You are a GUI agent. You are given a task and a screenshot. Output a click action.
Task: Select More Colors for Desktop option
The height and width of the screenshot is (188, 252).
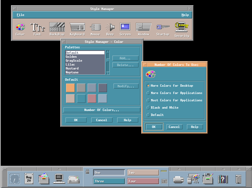pyautogui.click(x=170, y=86)
